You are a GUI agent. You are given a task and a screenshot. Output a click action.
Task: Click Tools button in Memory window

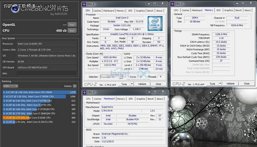tap(213, 84)
